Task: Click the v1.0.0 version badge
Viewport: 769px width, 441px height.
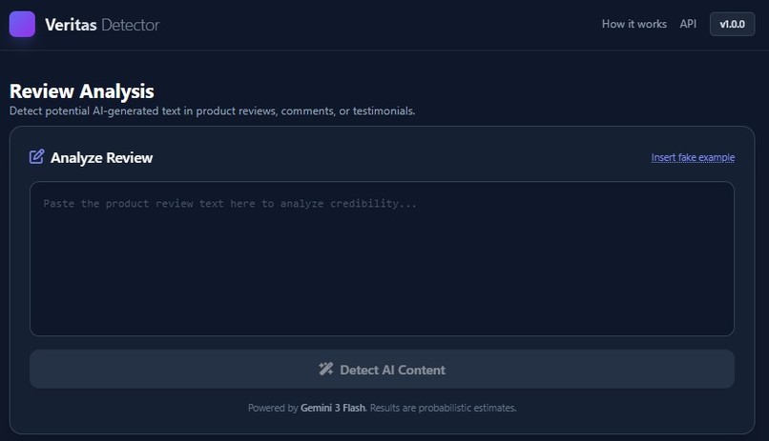Action: 732,24
